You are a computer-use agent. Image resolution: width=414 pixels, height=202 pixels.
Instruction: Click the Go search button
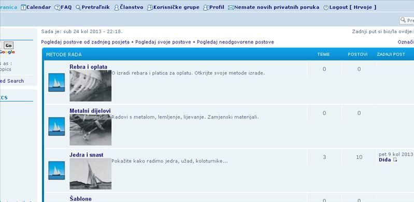(8, 46)
